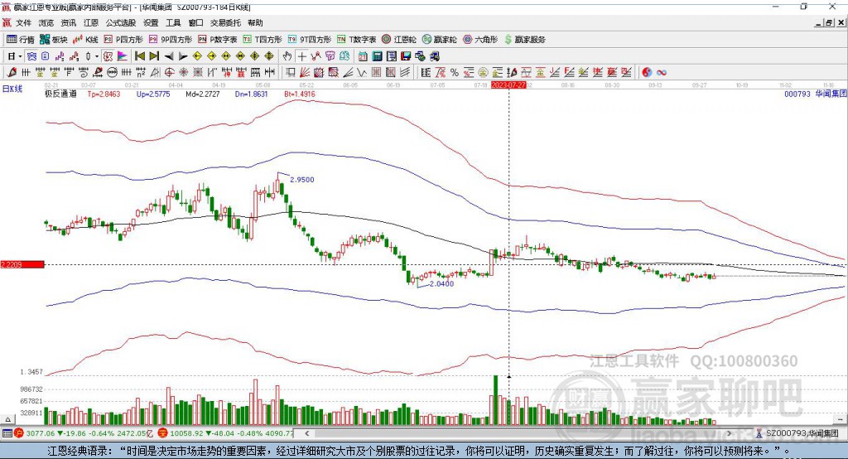Click the red target circle tool
Image resolution: width=848 pixels, height=459 pixels.
pos(169,72)
